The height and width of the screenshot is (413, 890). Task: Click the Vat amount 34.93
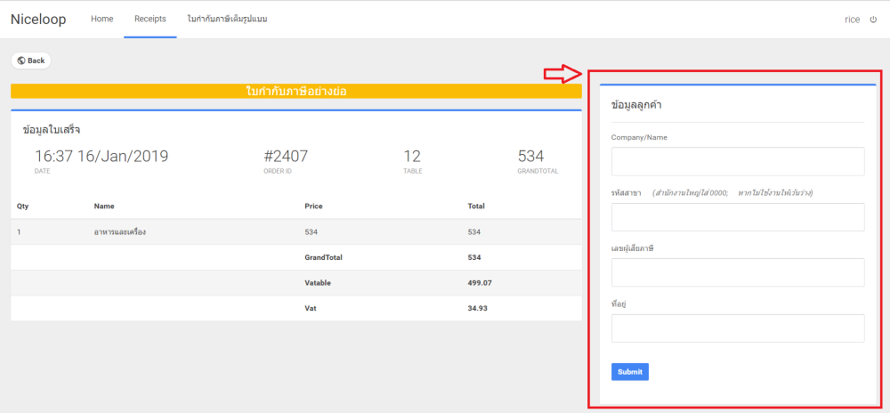point(481,308)
